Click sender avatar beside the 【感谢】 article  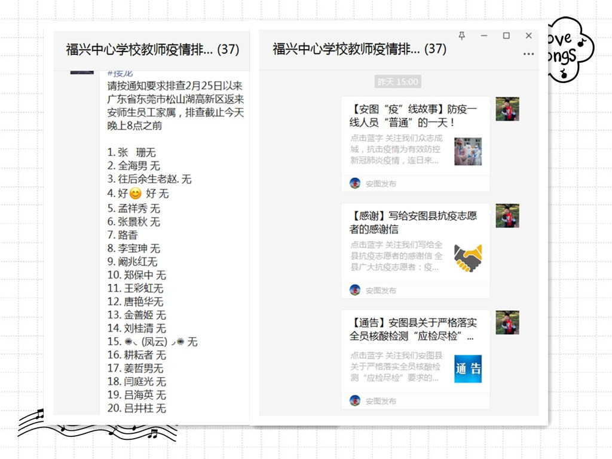pyautogui.click(x=507, y=216)
